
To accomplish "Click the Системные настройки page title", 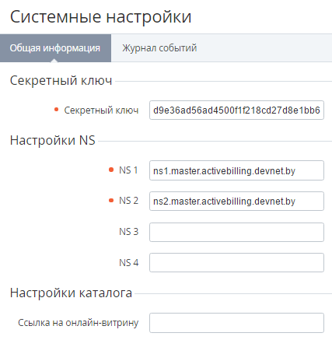I will pos(100,17).
